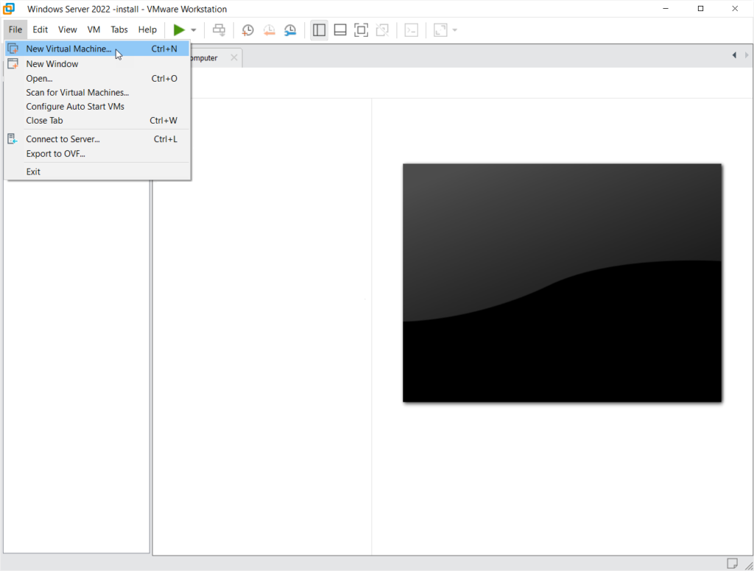754x571 pixels.
Task: Click the console view toolbar icon
Action: pos(411,29)
